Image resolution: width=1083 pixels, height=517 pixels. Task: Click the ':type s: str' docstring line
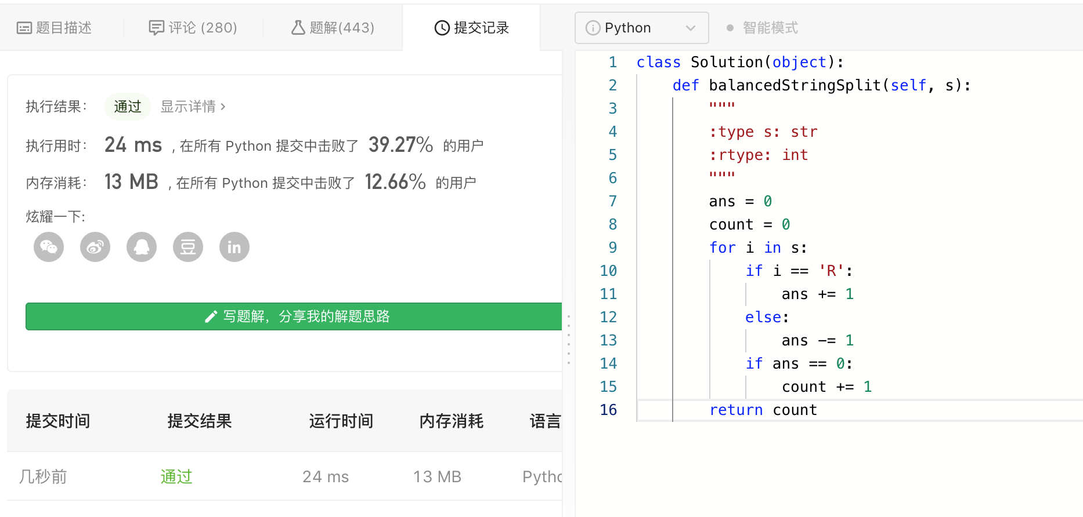763,132
